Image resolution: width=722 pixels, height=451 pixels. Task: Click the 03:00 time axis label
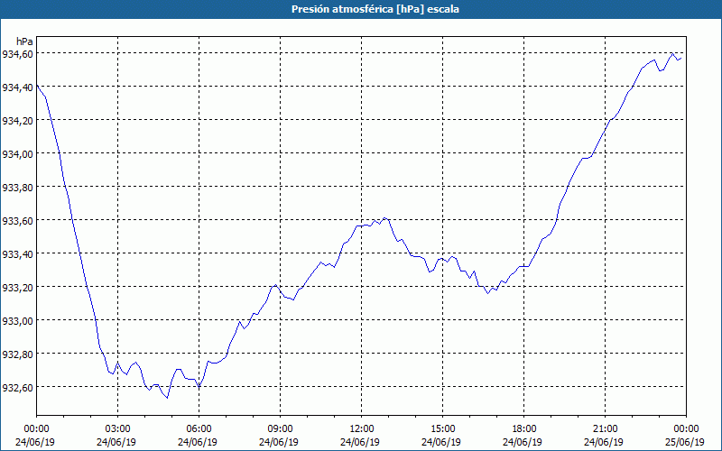click(116, 429)
